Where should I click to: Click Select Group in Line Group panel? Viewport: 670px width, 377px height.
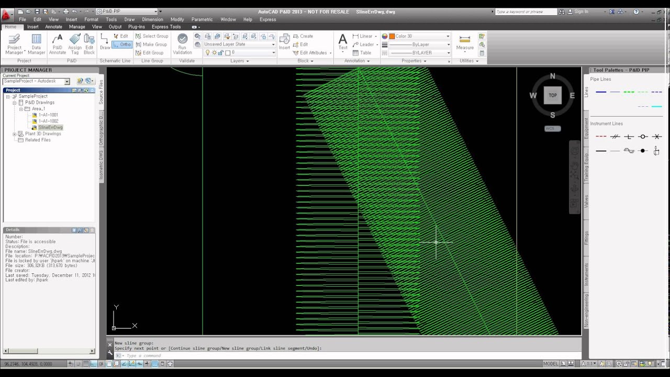(152, 36)
